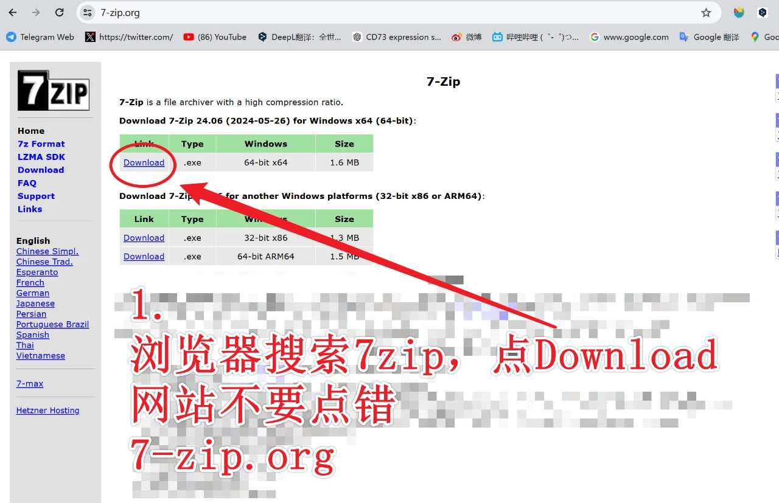
Task: Open the Telegram Web bookmark
Action: pos(40,36)
